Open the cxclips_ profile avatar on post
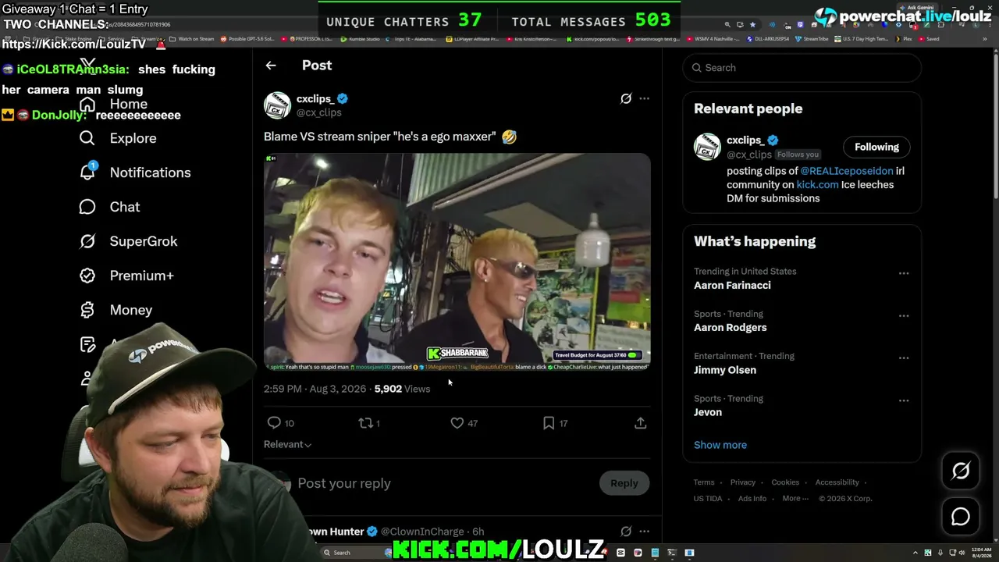This screenshot has width=999, height=562. tap(277, 105)
